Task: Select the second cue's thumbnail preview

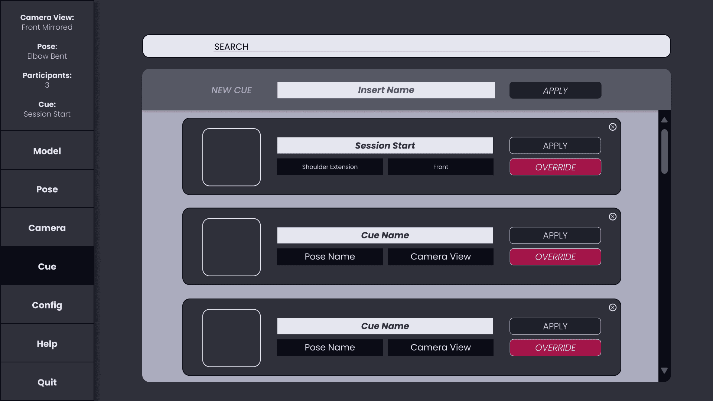Action: 231,247
